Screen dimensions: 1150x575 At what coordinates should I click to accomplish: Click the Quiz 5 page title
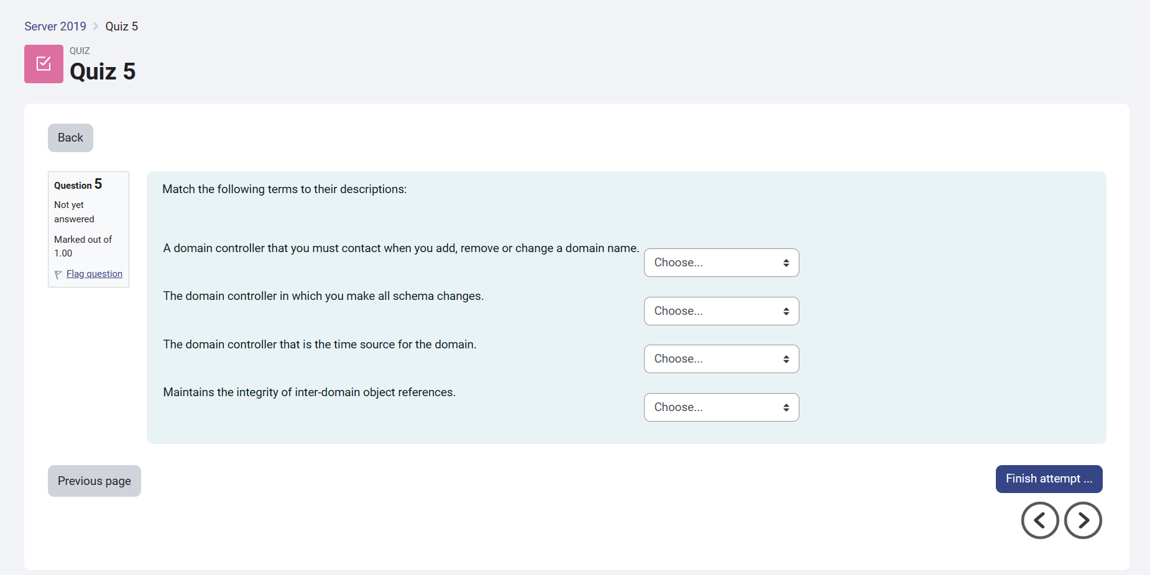[103, 71]
